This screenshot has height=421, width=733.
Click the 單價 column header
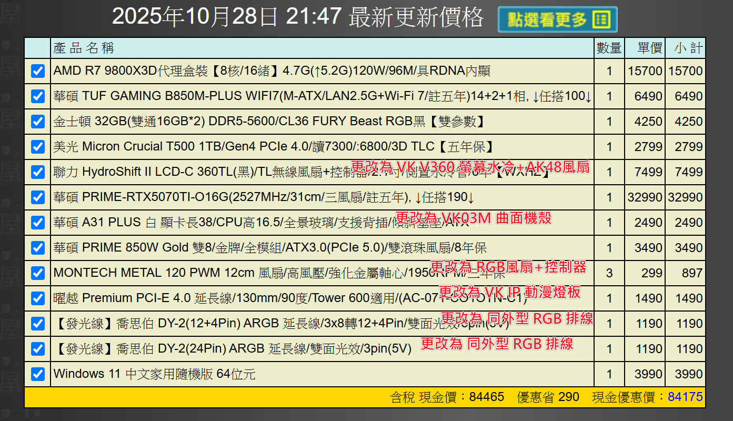coord(650,48)
